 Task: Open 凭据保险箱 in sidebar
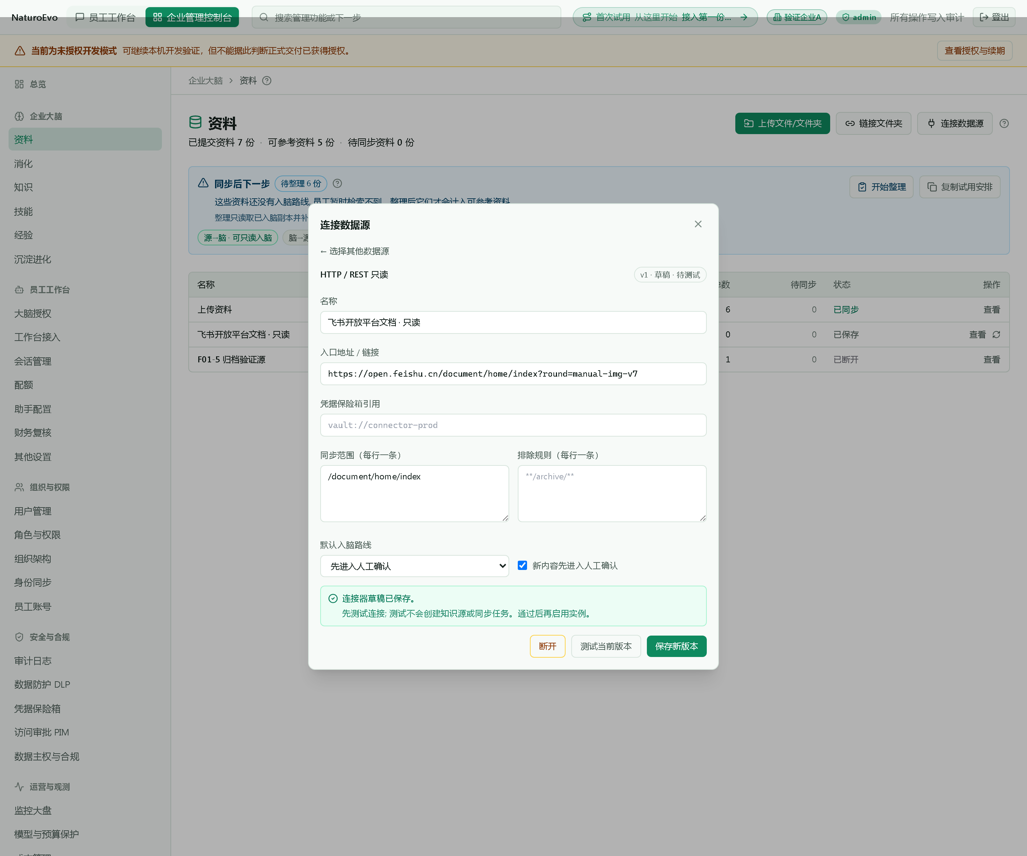[x=37, y=709]
